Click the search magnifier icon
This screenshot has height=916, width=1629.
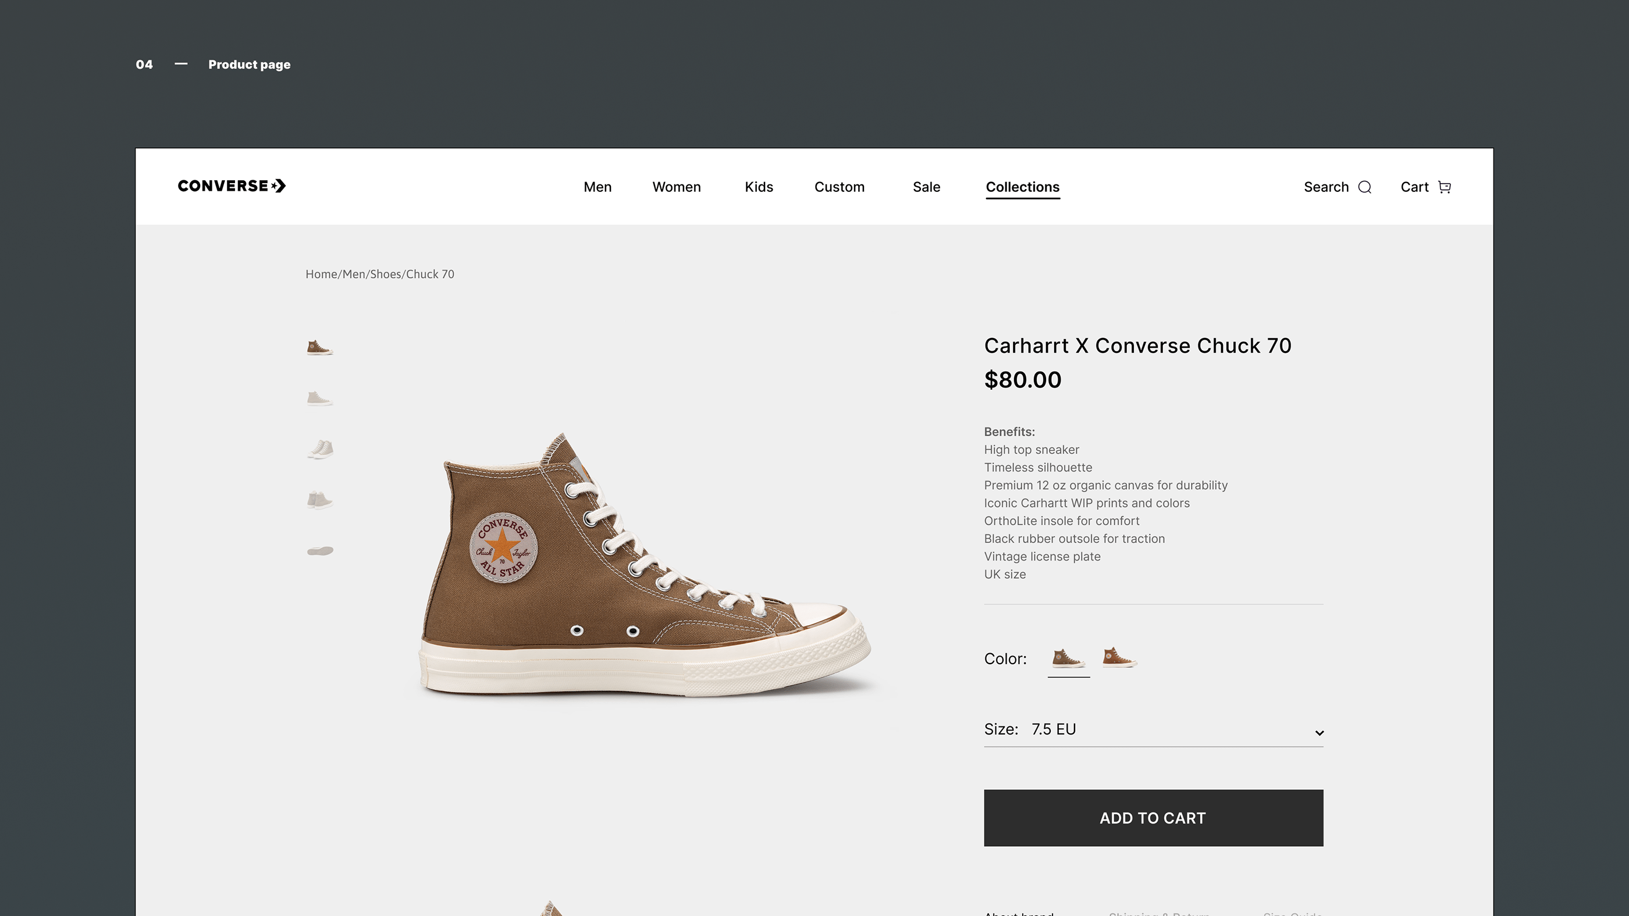1365,187
